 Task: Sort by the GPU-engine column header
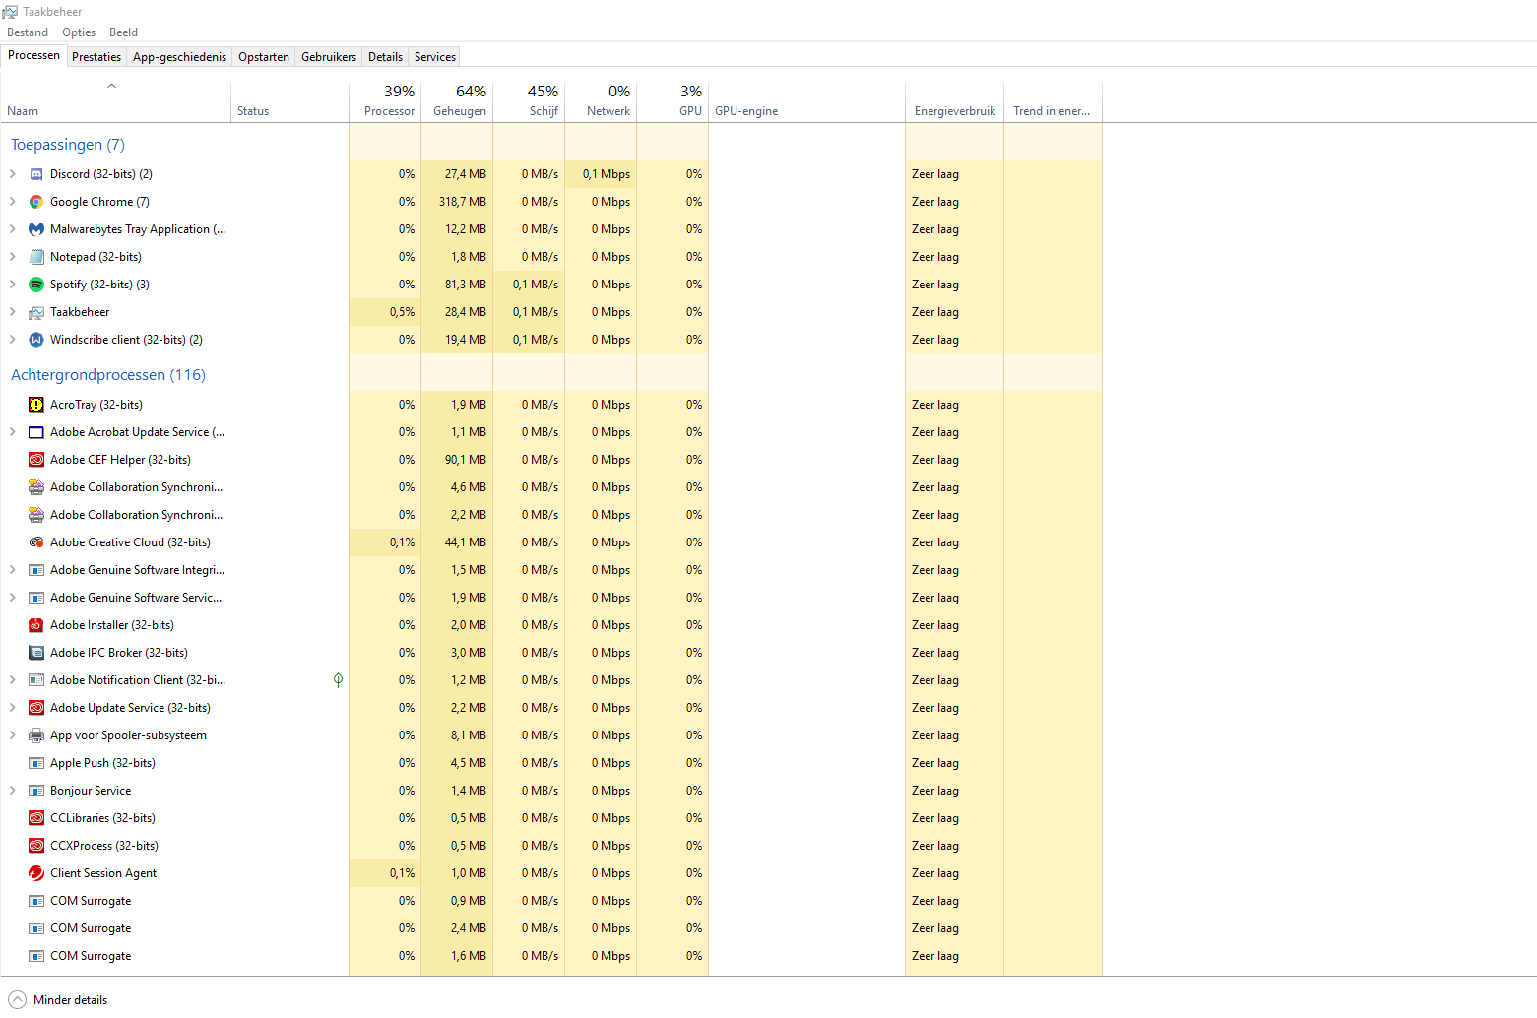[x=807, y=101]
